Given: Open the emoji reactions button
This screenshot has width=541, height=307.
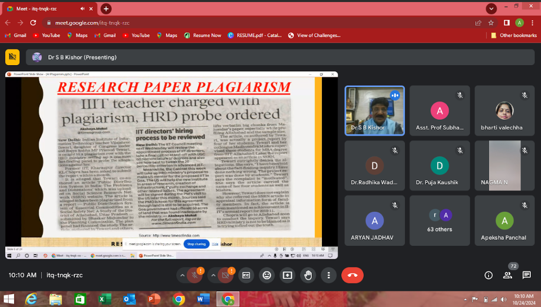Looking at the screenshot, I should 267,275.
